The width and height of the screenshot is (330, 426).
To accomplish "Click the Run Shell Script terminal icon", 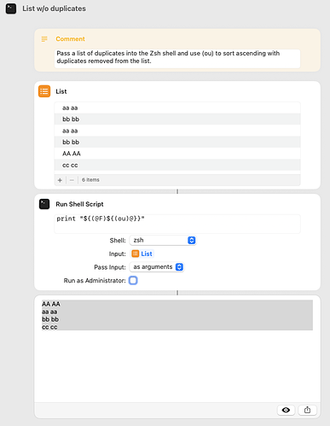I will [44, 204].
